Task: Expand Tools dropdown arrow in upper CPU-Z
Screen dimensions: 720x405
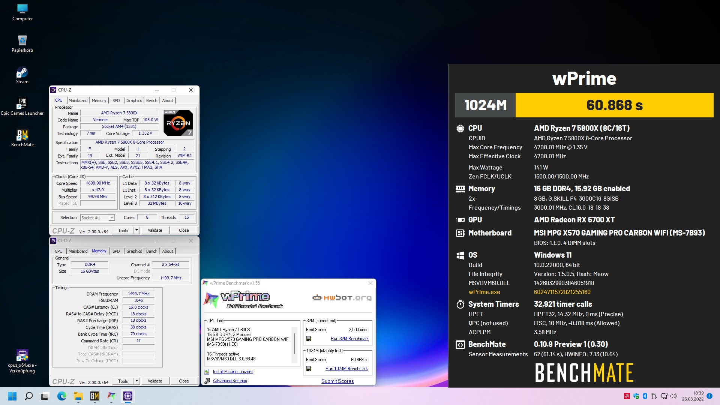Action: coord(136,230)
